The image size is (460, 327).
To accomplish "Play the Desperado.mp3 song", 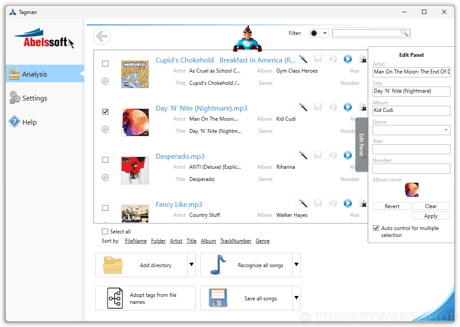I will pos(348,155).
